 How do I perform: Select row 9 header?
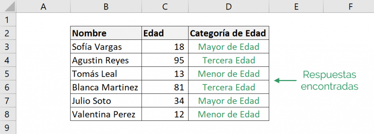(x=8, y=127)
